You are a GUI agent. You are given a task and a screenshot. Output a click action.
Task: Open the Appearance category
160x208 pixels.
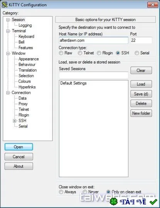tap(29, 59)
